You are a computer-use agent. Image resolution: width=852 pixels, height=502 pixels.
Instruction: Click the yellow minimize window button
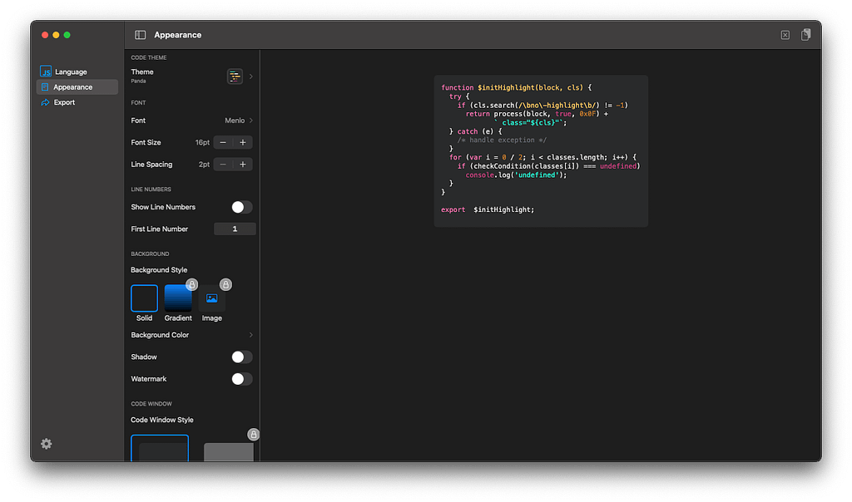coord(56,35)
